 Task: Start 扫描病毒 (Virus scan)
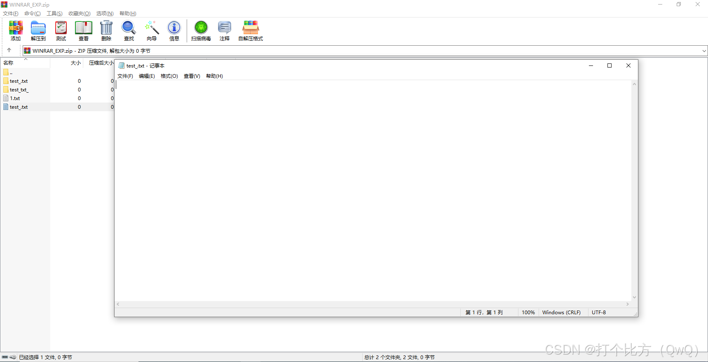pyautogui.click(x=201, y=31)
